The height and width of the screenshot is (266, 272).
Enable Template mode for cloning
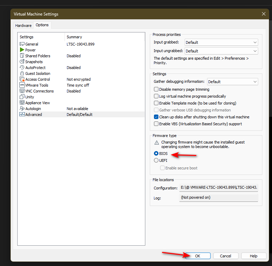coord(156,103)
